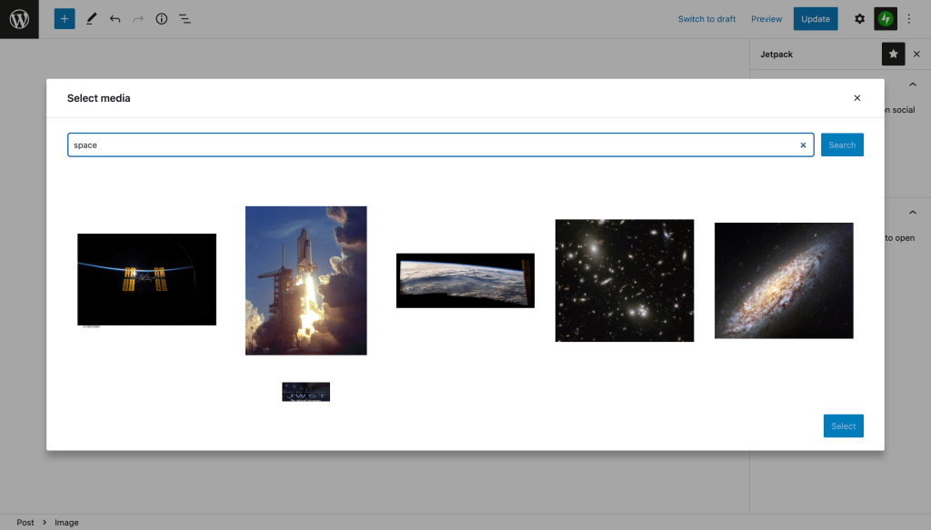Focus the search field containing 'space'
Screen dimensions: 931x530
[x=427, y=145]
